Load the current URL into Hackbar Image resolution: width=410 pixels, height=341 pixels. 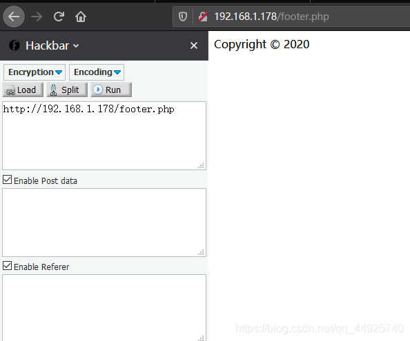coord(23,90)
